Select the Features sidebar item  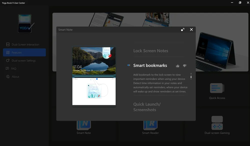[x=24, y=52]
